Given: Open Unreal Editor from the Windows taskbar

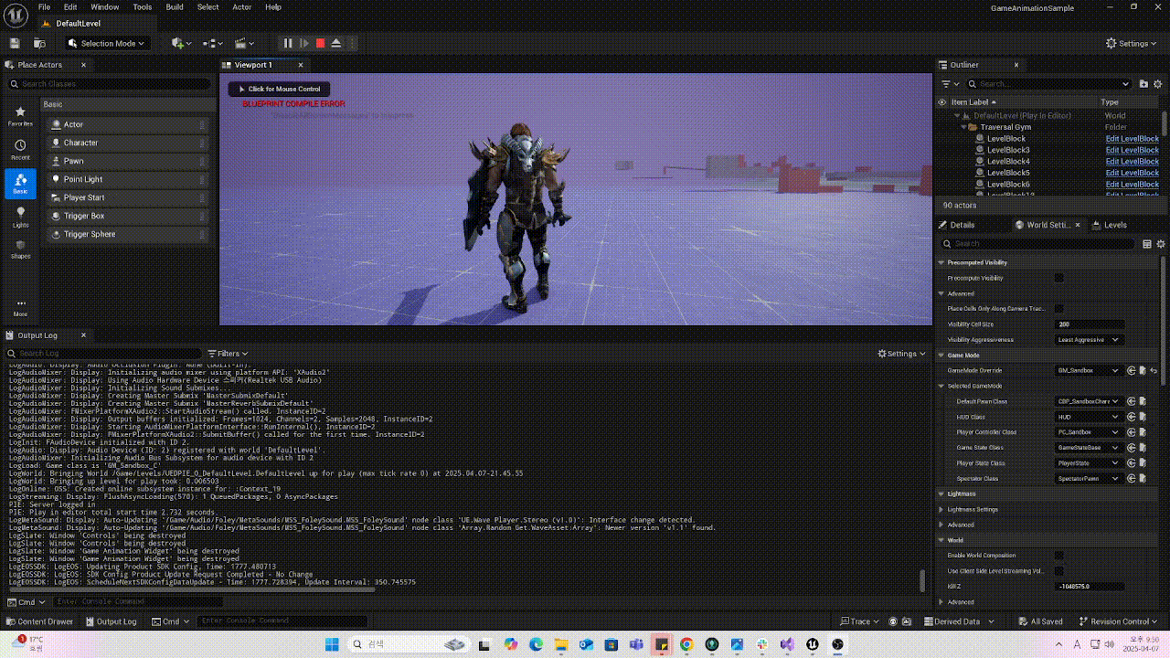Looking at the screenshot, I should click(x=811, y=644).
